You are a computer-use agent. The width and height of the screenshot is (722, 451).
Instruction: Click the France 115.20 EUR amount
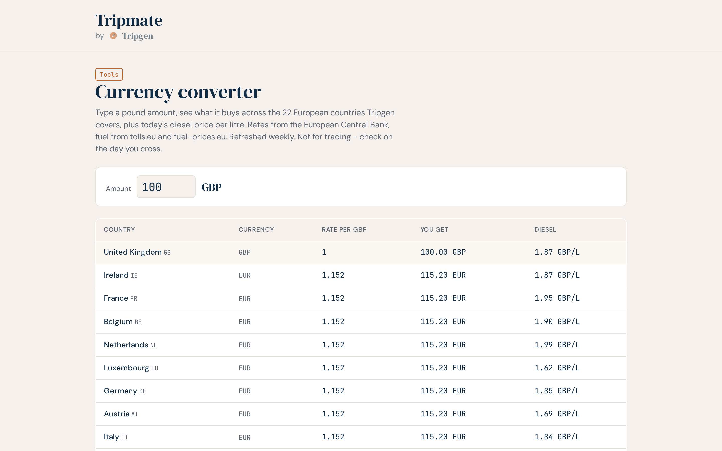[443, 298]
